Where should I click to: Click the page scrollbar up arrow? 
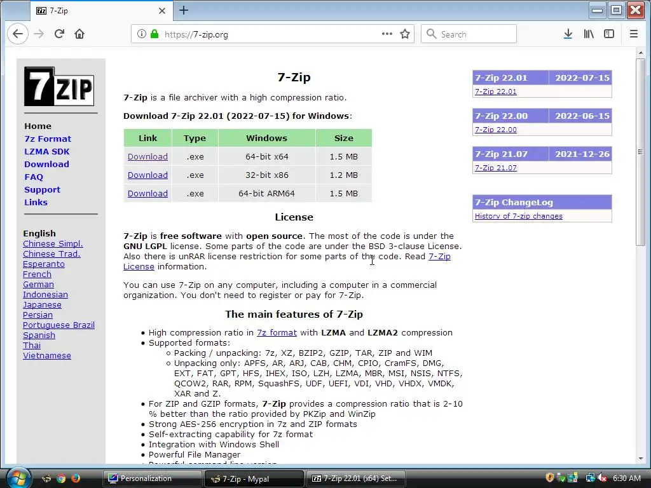[x=641, y=53]
